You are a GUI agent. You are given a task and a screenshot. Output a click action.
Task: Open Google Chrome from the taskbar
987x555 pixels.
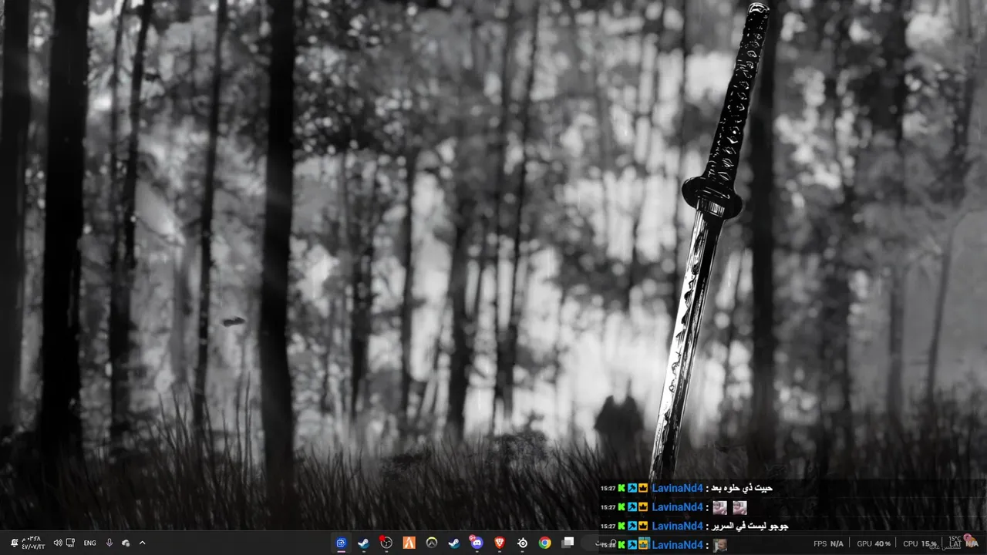[545, 543]
